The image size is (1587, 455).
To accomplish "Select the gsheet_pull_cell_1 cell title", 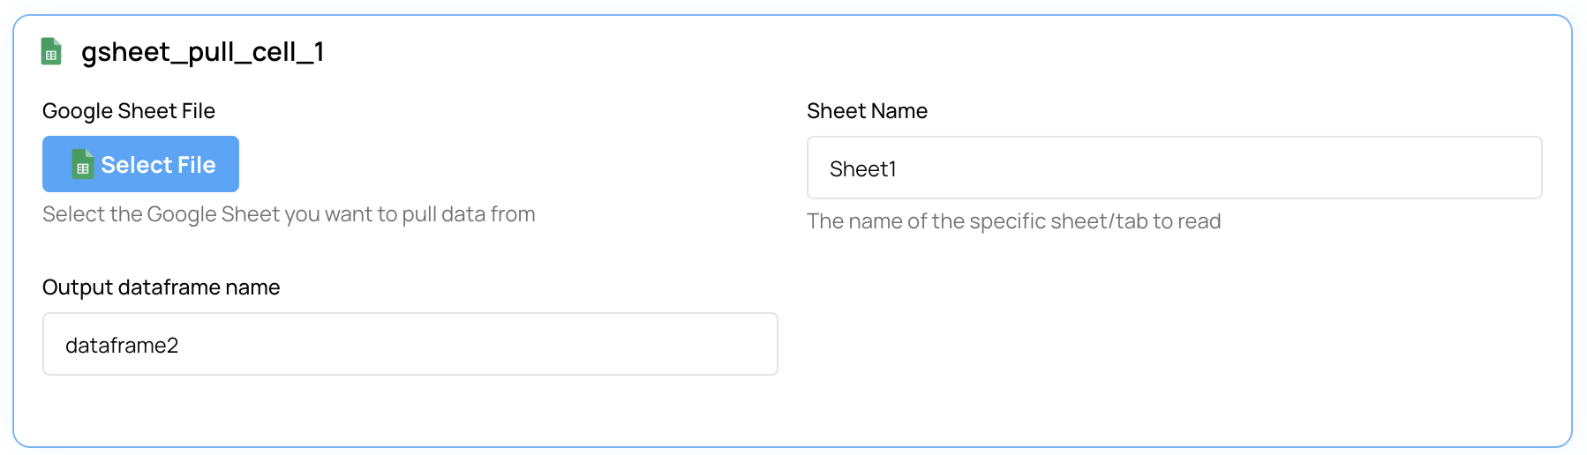I will tap(202, 52).
